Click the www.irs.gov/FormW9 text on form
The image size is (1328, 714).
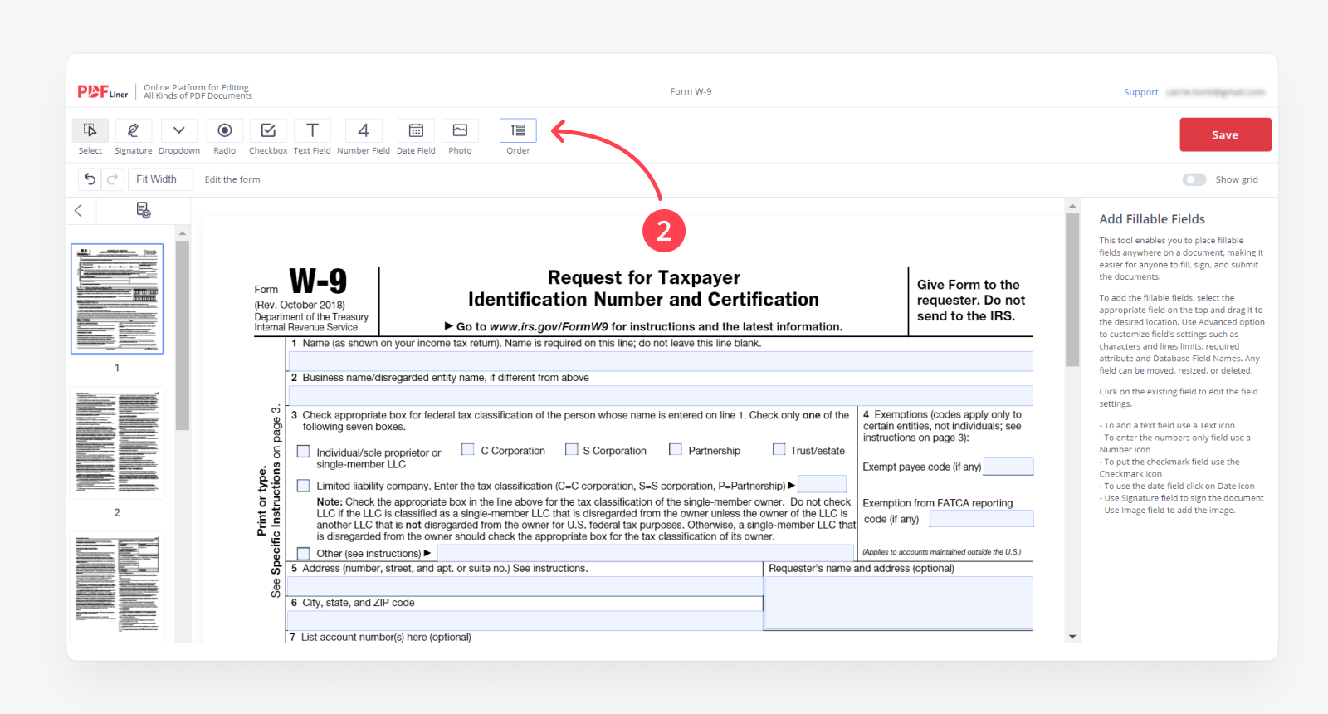tap(549, 327)
